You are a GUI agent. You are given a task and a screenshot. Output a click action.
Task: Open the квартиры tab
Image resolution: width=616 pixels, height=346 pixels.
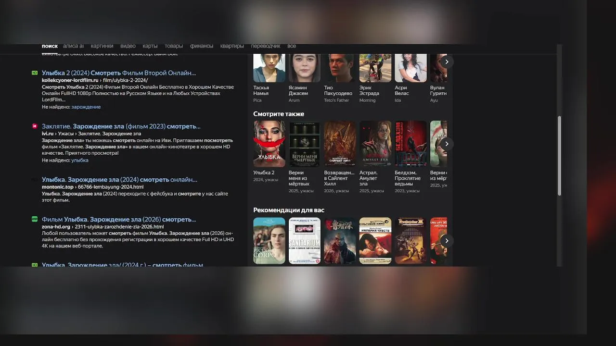click(232, 46)
